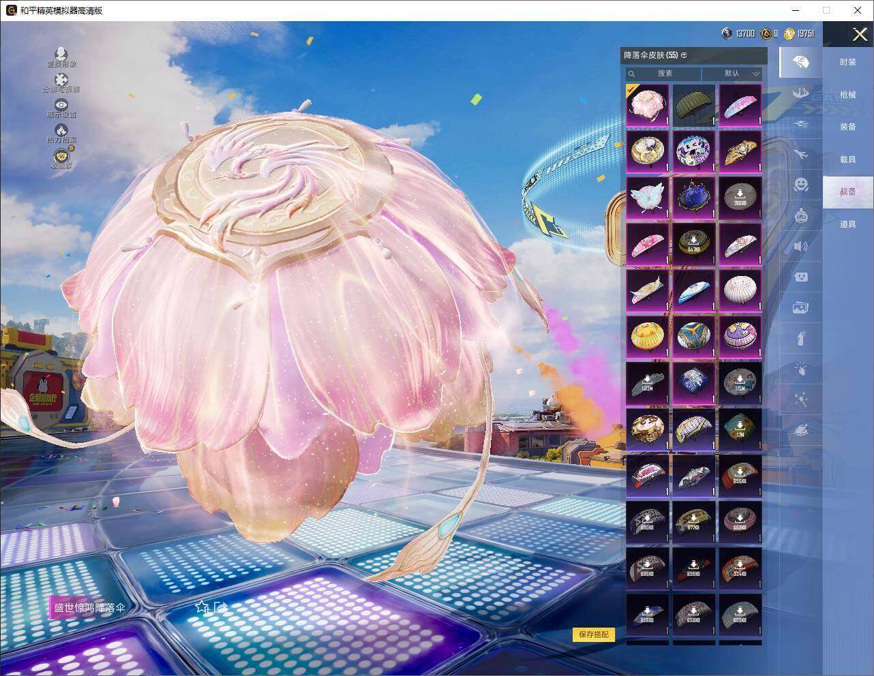This screenshot has height=676, width=874.
Task: Switch to the 时装 tab
Action: [x=847, y=62]
